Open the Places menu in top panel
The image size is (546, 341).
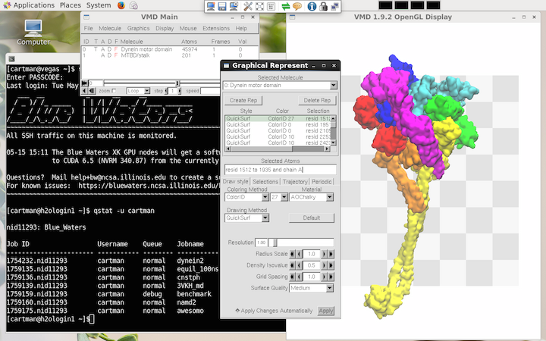click(71, 5)
